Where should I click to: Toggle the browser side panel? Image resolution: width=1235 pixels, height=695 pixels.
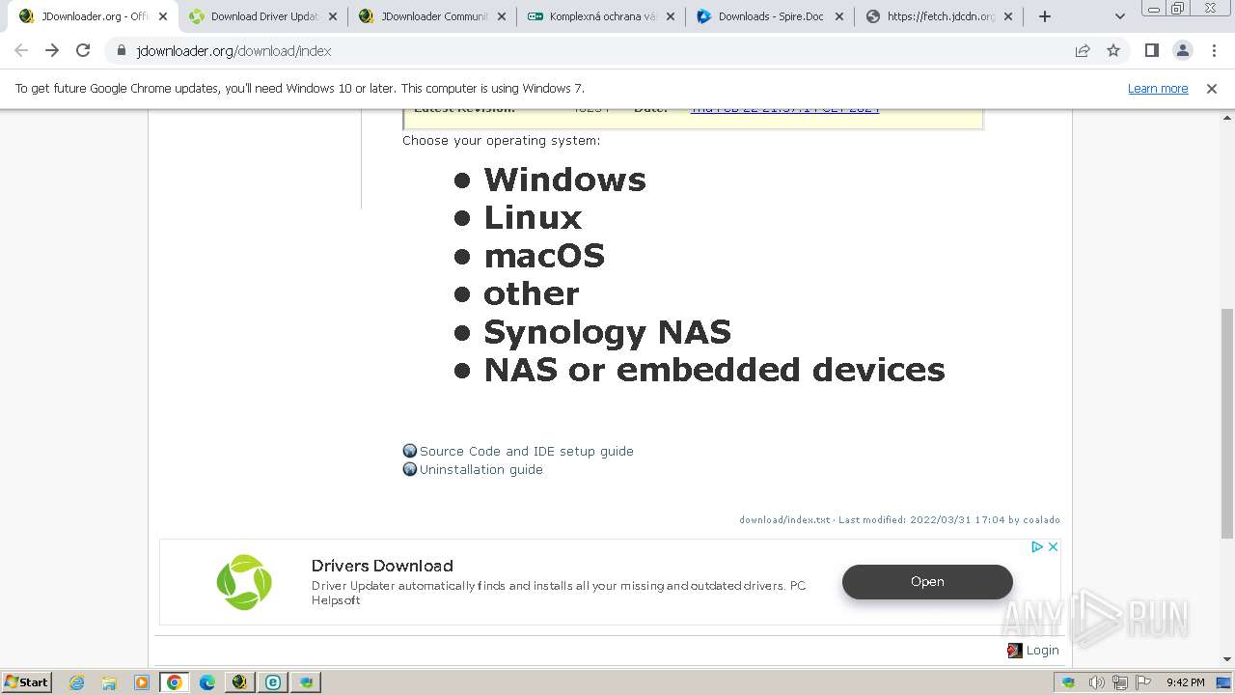click(x=1152, y=50)
